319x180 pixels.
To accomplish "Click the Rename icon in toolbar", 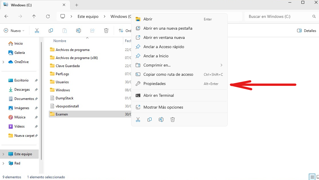I will pos(78,31).
